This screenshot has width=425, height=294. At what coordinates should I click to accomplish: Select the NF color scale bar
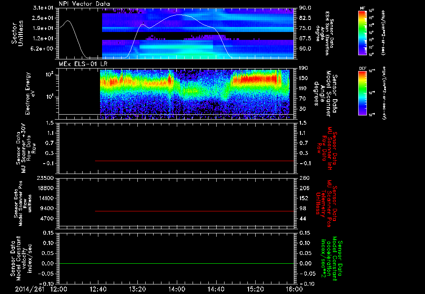(362, 32)
